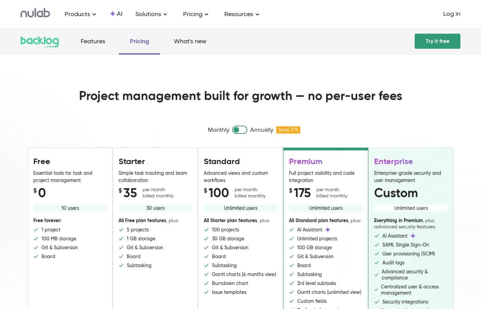The width and height of the screenshot is (481, 309).
Task: Click the Custom price on Enterprise
Action: click(x=396, y=193)
